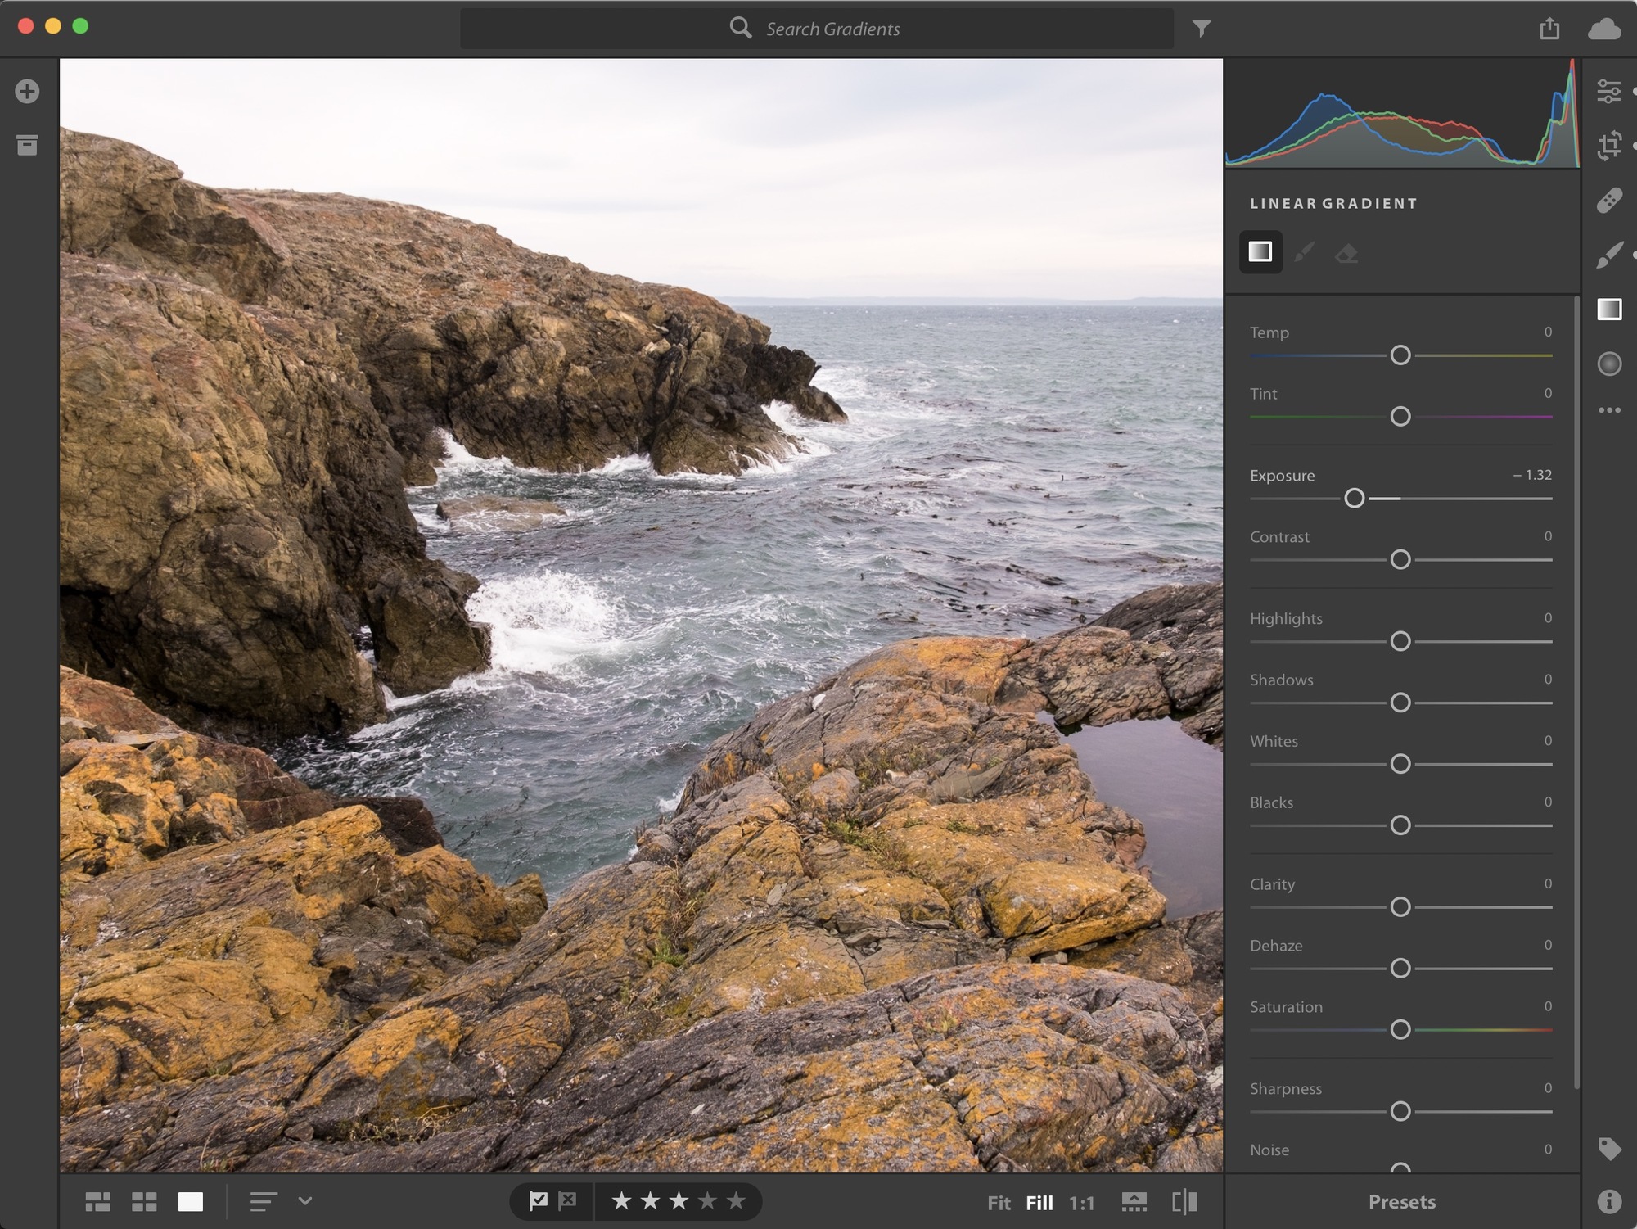Select the Radial Gradient tool
The width and height of the screenshot is (1637, 1229).
click(x=1609, y=364)
